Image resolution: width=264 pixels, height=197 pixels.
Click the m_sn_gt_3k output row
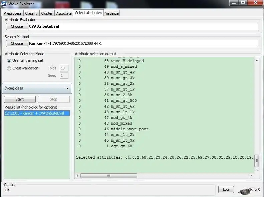click(x=106, y=78)
